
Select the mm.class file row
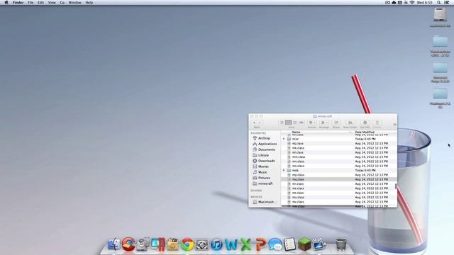pos(338,157)
